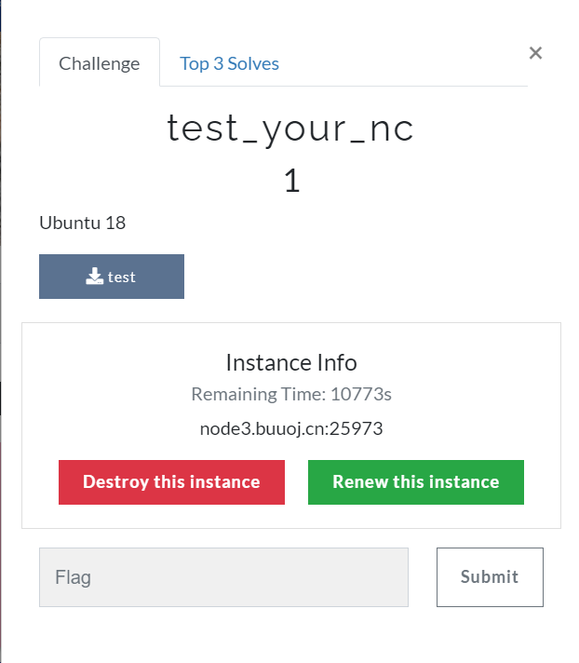Click the "test" label on download button
579x663 pixels.
[122, 277]
